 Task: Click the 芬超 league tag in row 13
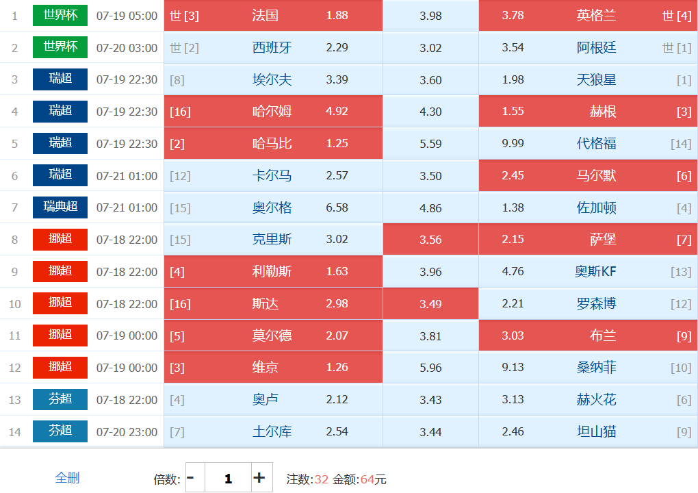[60, 399]
